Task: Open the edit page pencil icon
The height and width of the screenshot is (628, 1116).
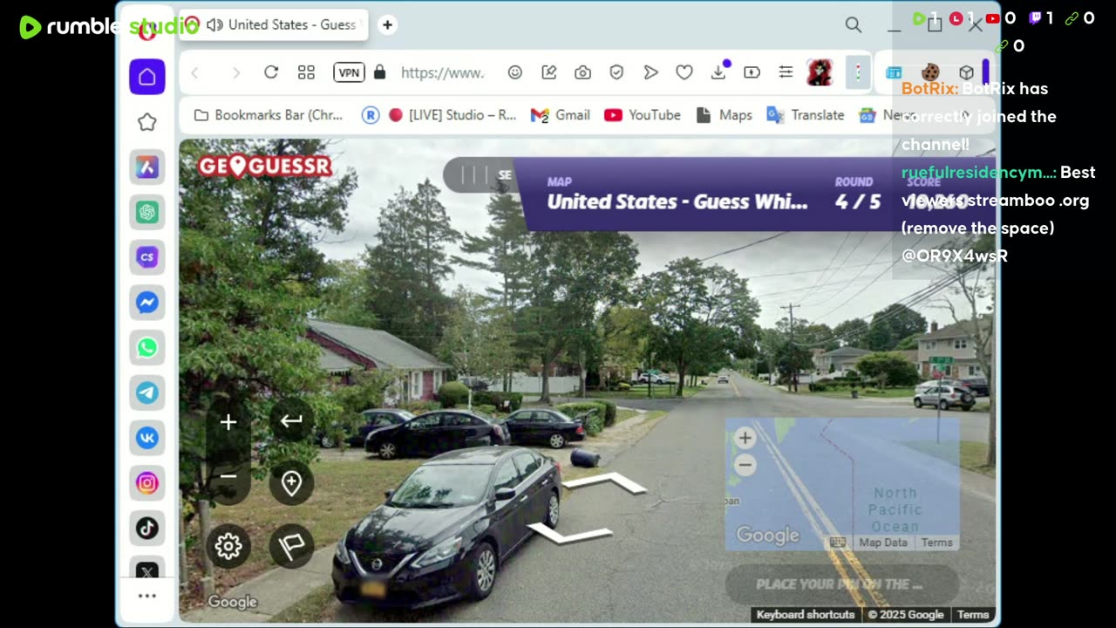Action: (x=549, y=72)
